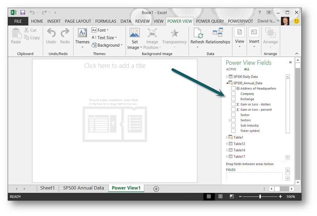The width and height of the screenshot is (317, 216).
Task: Open the Text Size dropdown
Action: tap(104, 38)
